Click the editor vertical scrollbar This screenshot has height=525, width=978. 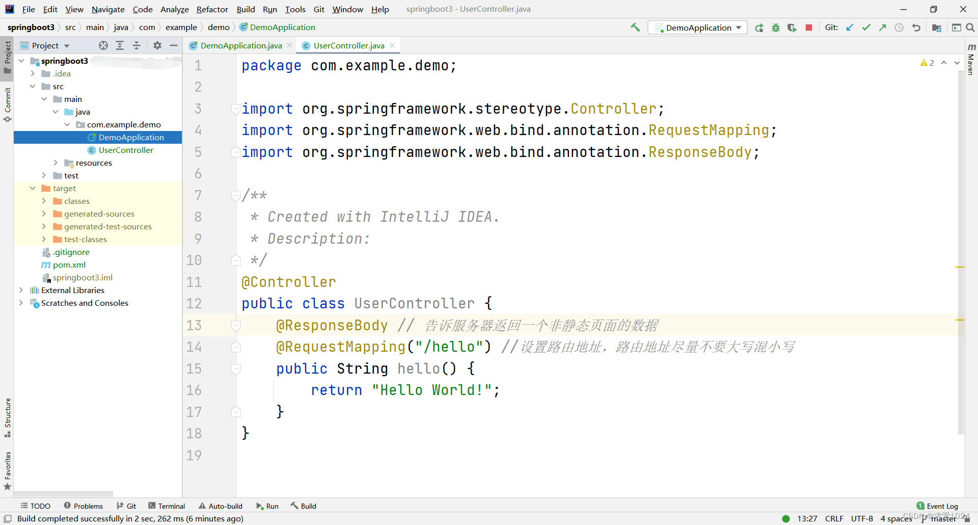(x=961, y=252)
